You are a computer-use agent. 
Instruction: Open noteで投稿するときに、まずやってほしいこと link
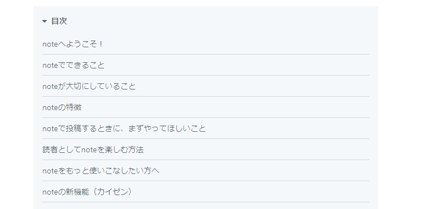124,128
